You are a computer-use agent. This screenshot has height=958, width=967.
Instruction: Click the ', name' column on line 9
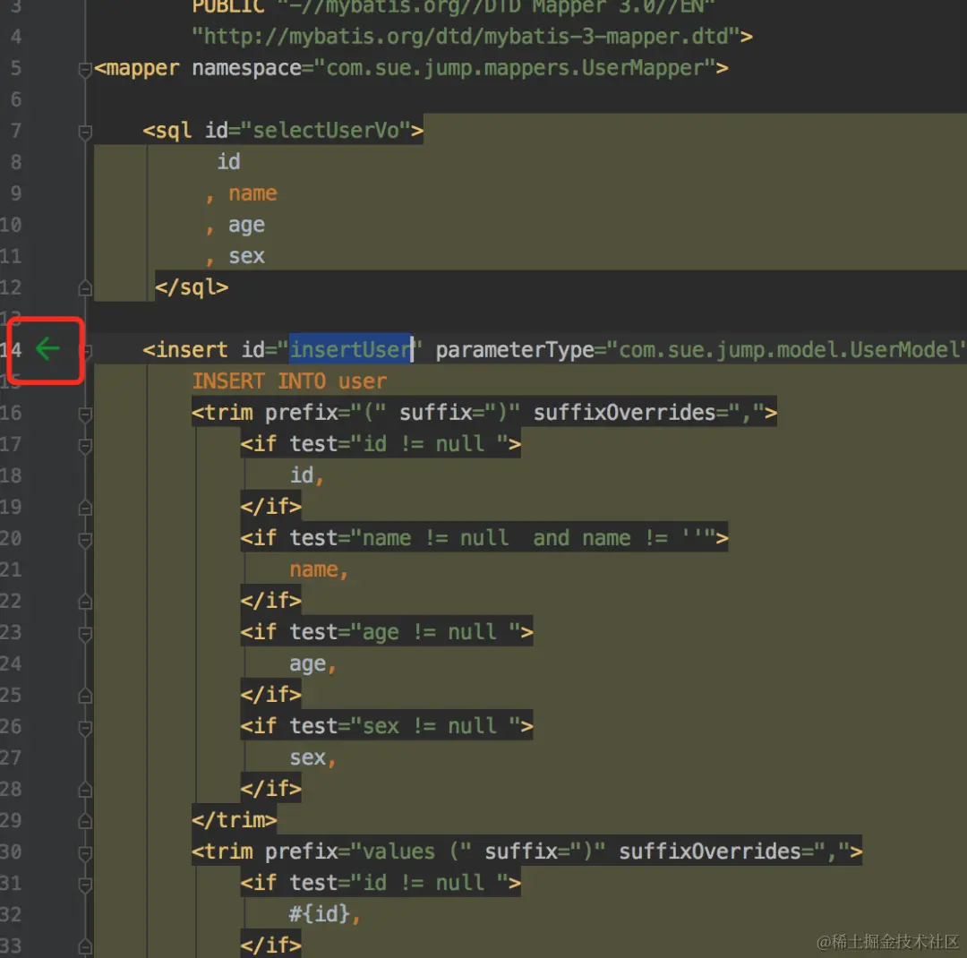point(241,193)
